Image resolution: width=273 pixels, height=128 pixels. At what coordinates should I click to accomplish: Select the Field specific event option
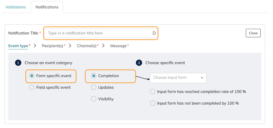(32, 87)
